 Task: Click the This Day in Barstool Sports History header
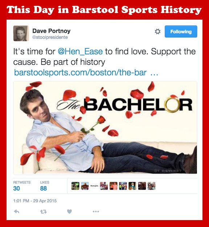pos(104,10)
